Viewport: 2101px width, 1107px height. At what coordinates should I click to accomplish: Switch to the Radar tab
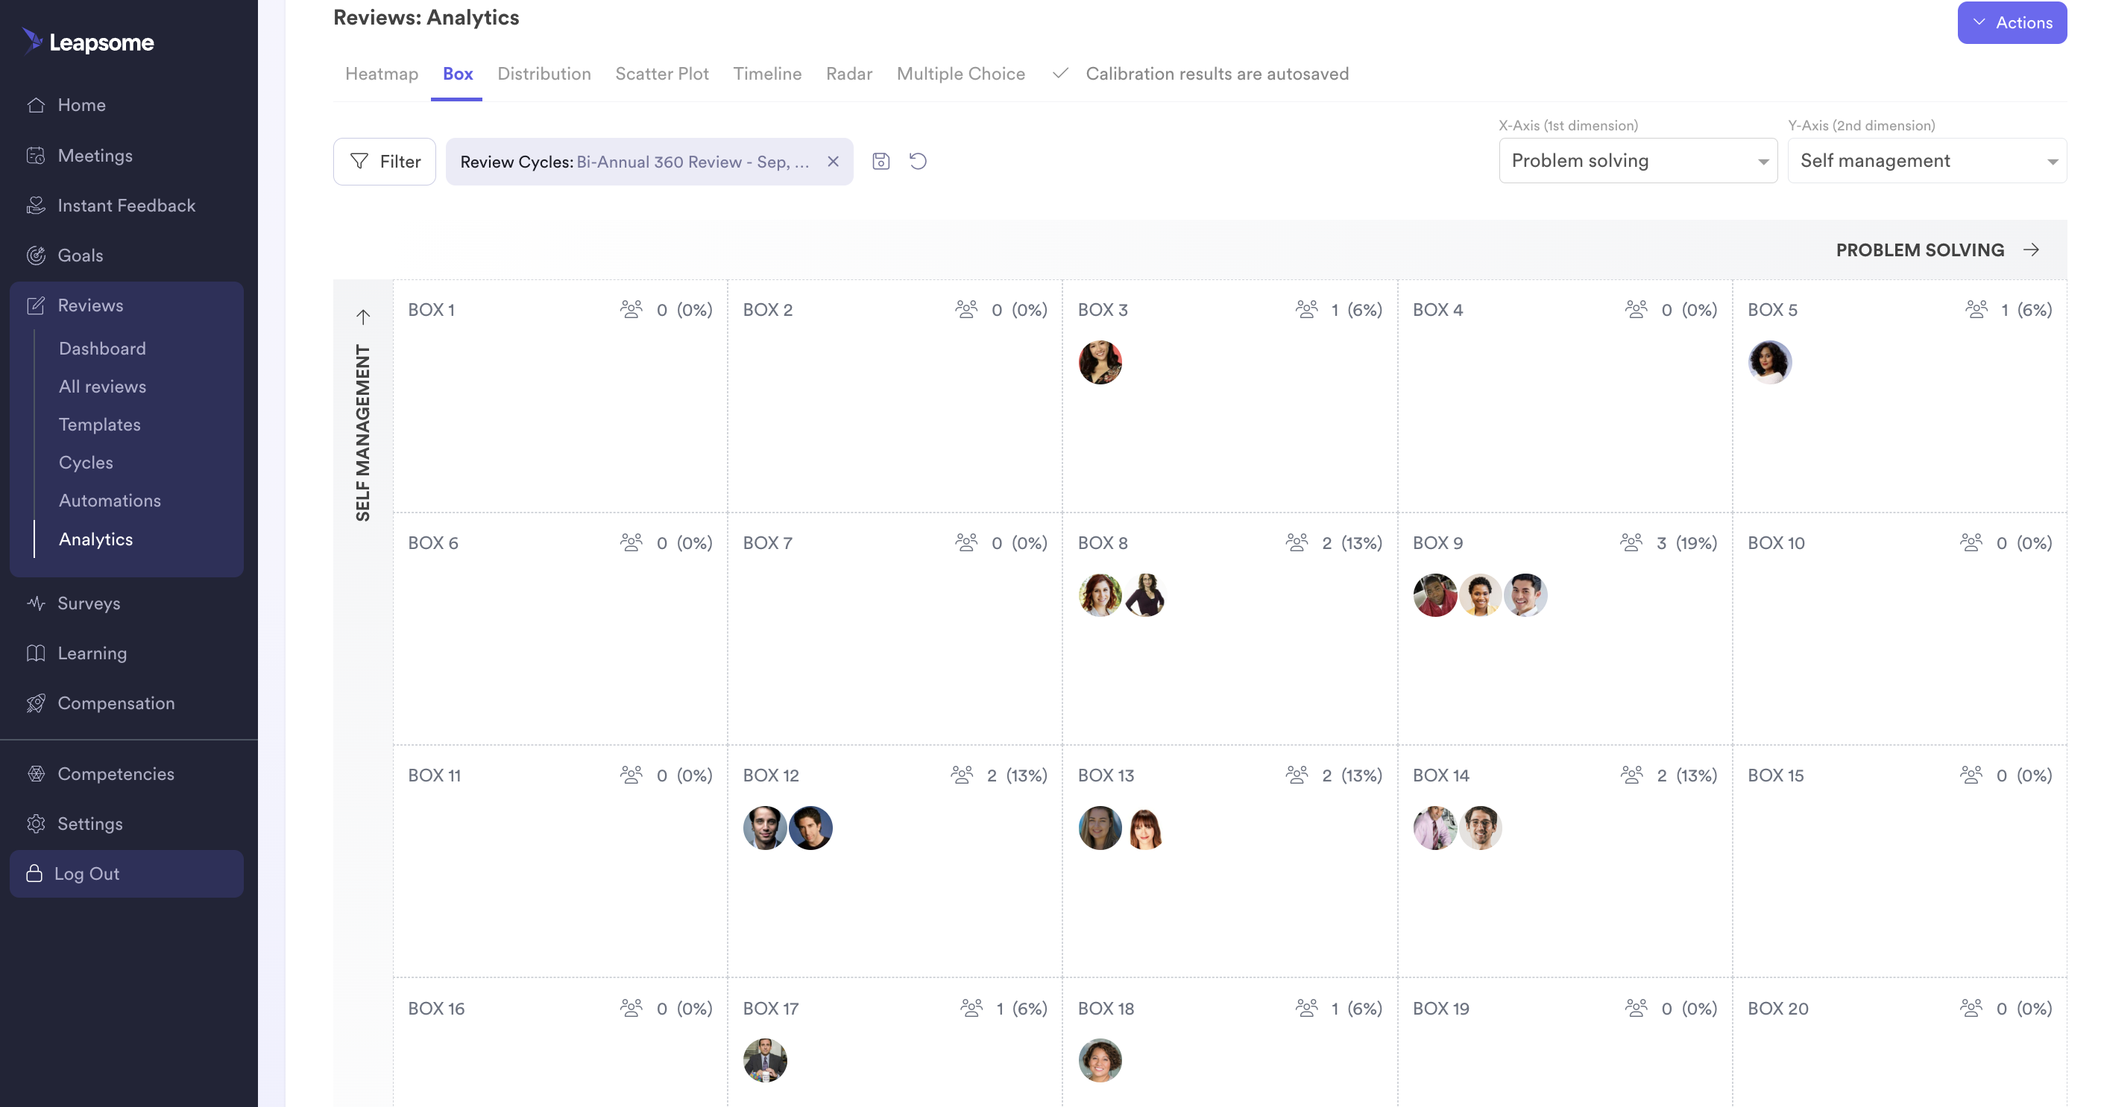click(x=849, y=73)
